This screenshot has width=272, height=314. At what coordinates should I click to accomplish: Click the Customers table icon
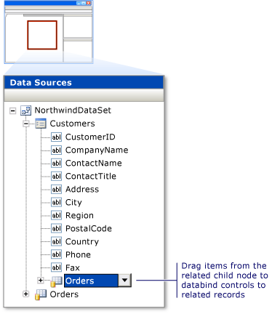41,124
